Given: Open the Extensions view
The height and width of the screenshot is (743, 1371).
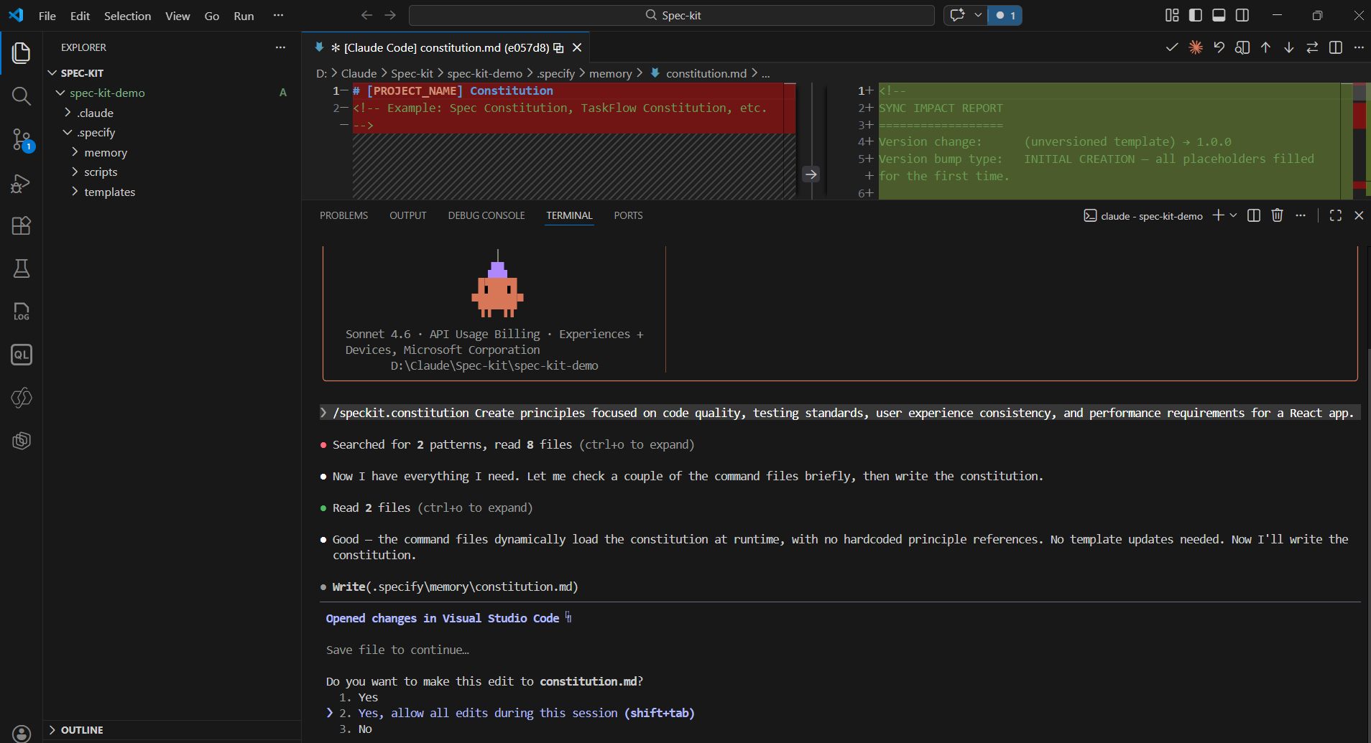Looking at the screenshot, I should coord(22,225).
